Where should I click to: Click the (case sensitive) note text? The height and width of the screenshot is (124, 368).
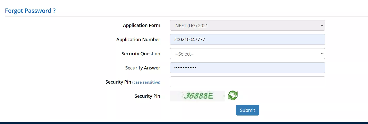[146, 82]
